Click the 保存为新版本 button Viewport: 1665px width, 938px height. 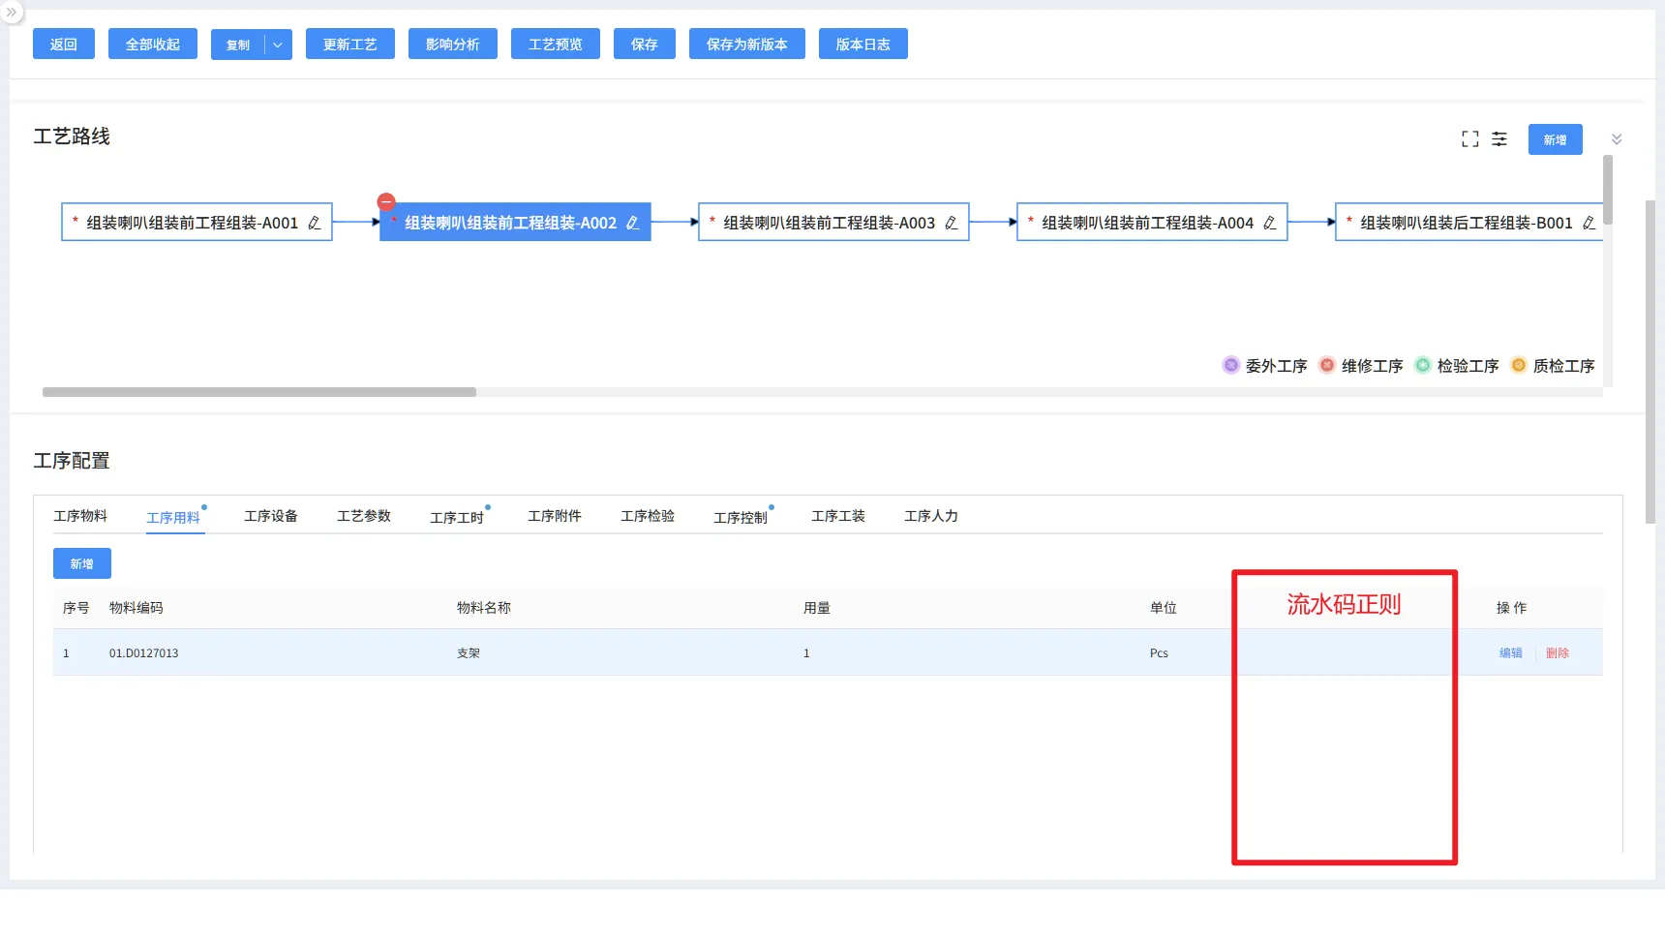pos(746,45)
